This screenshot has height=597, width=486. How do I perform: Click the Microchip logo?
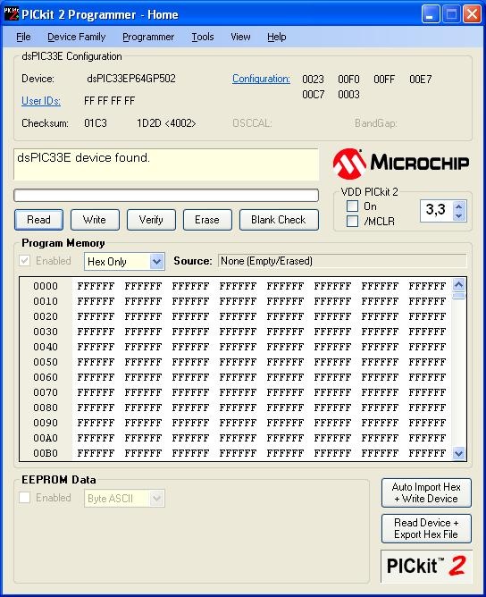[x=401, y=164]
